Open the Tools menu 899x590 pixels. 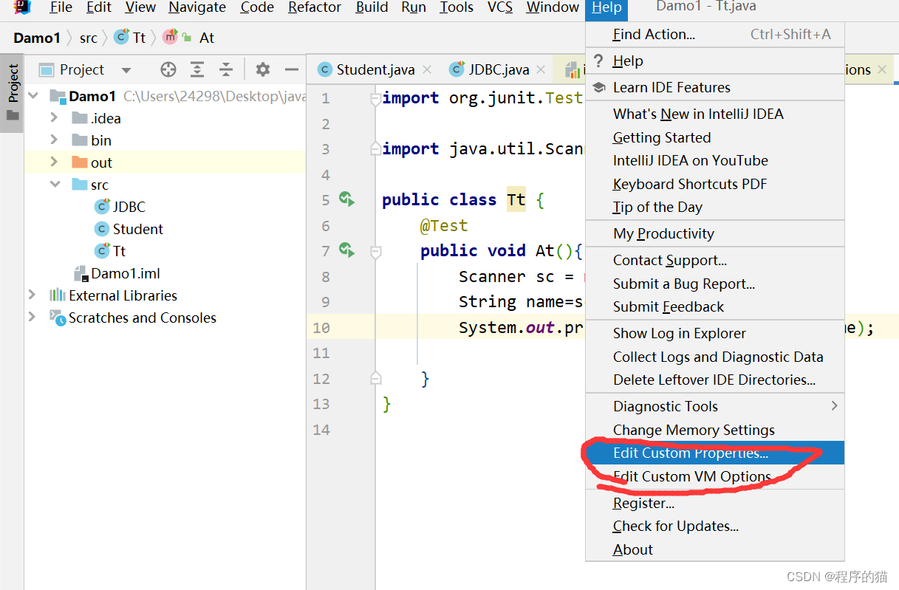point(457,7)
